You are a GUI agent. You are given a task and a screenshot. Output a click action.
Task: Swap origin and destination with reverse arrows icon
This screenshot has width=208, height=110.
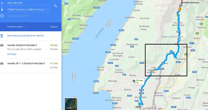click(56, 6)
